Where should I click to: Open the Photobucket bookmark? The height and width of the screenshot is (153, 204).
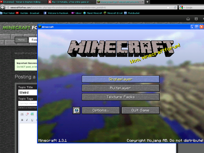[132, 13]
